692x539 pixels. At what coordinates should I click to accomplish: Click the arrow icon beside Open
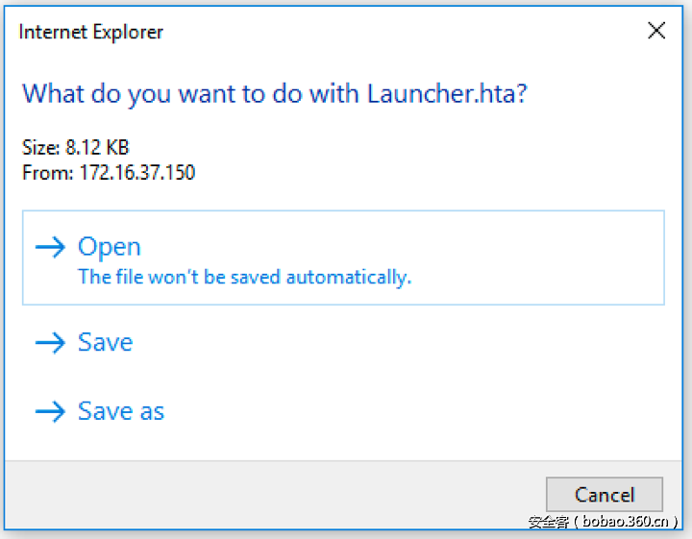pyautogui.click(x=49, y=248)
